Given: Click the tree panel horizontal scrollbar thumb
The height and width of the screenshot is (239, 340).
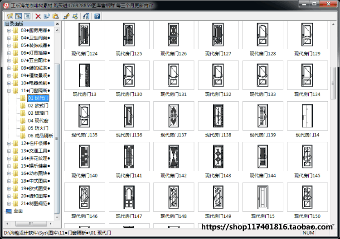Looking at the screenshot, I should (x=31, y=224).
